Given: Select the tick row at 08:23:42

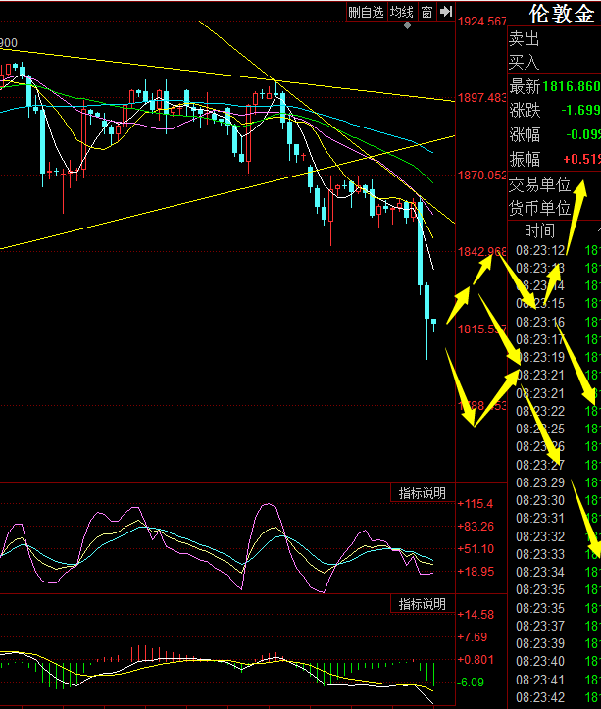Looking at the screenshot, I should (x=558, y=697).
